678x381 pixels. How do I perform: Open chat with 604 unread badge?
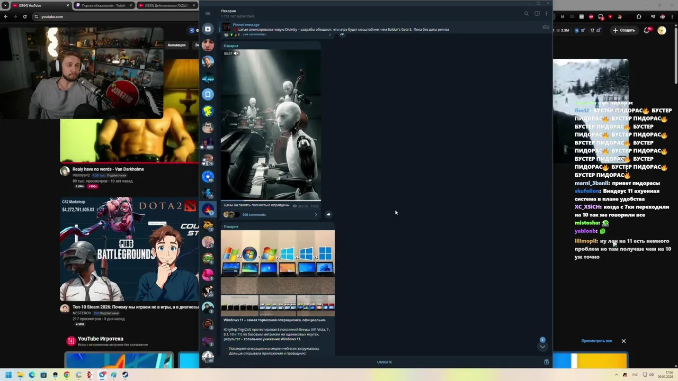coord(208,143)
